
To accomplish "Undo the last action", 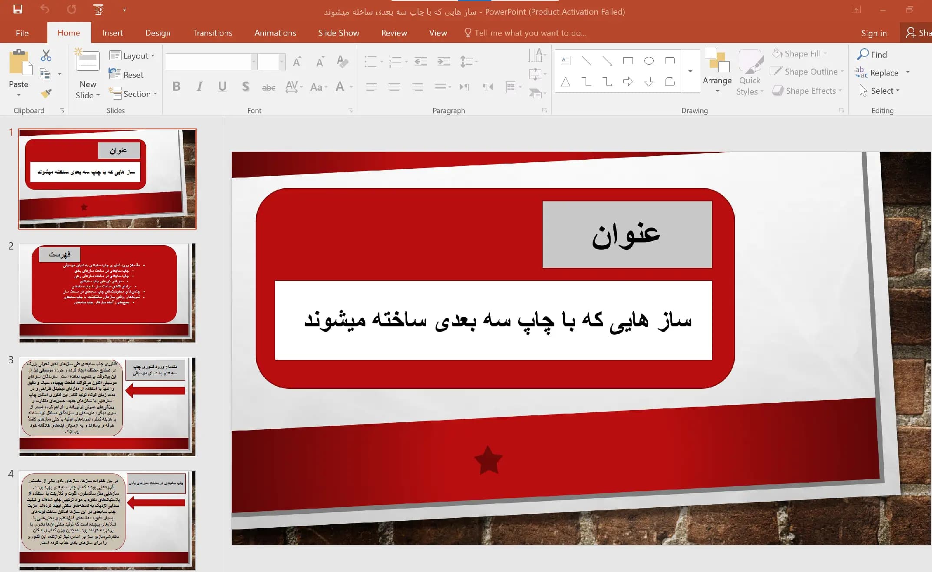I will 45,9.
